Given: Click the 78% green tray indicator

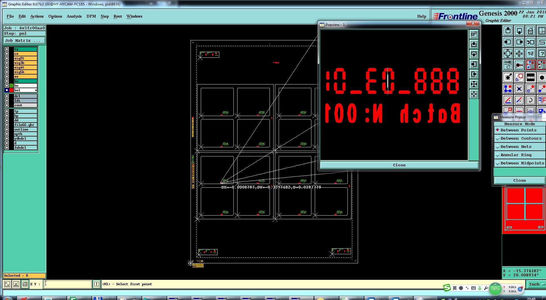Looking at the screenshot, I should coord(495,289).
